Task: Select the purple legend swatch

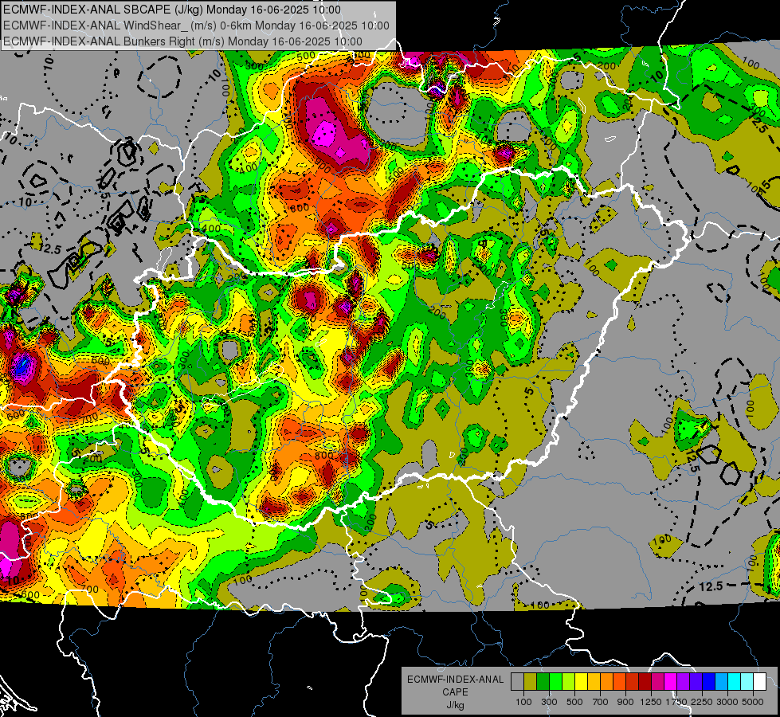Action: pyautogui.click(x=684, y=682)
